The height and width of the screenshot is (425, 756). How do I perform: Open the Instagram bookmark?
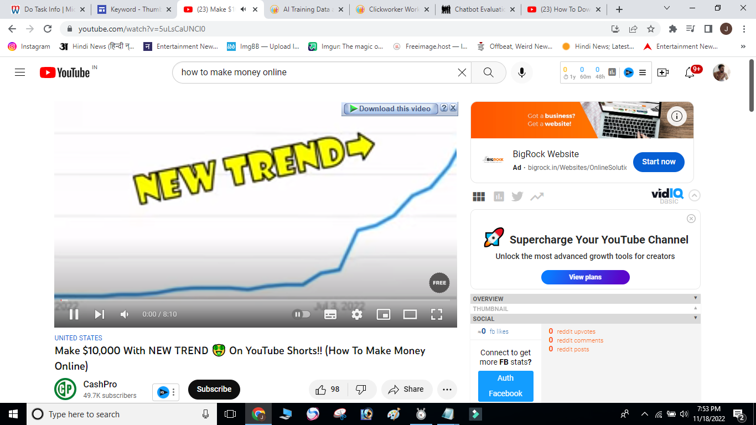tap(29, 46)
